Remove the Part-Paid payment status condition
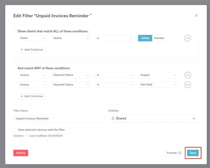210x168 pixels. click(x=187, y=85)
